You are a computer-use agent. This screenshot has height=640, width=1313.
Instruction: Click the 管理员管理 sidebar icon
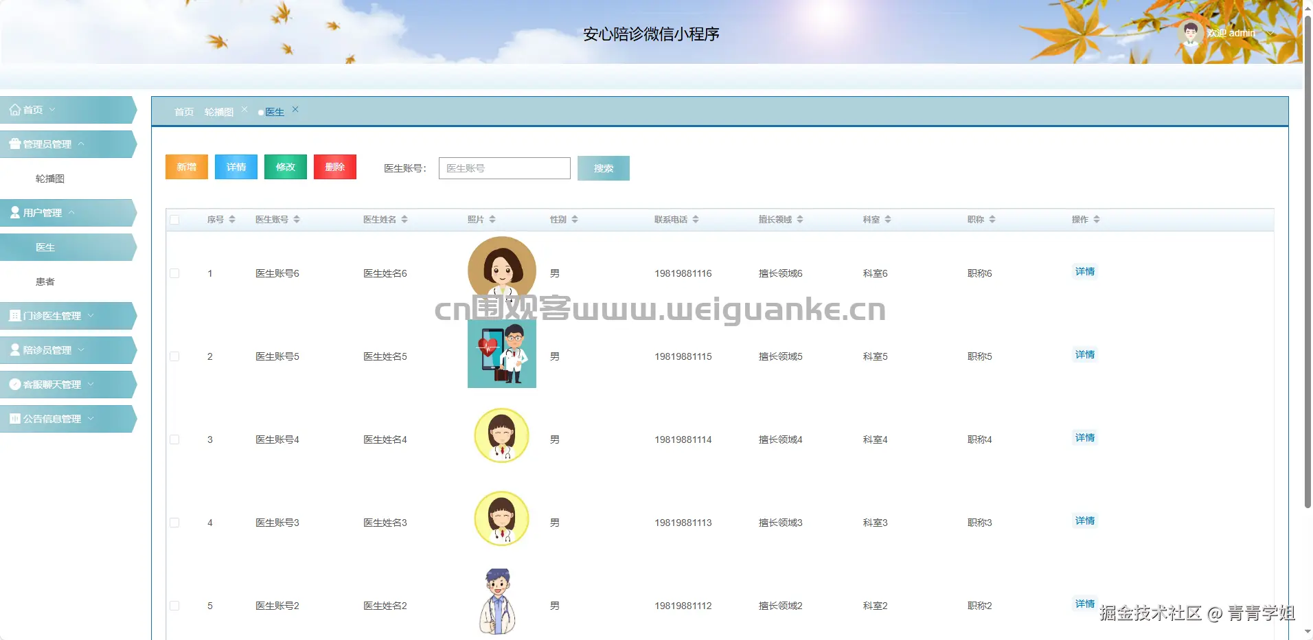[15, 144]
